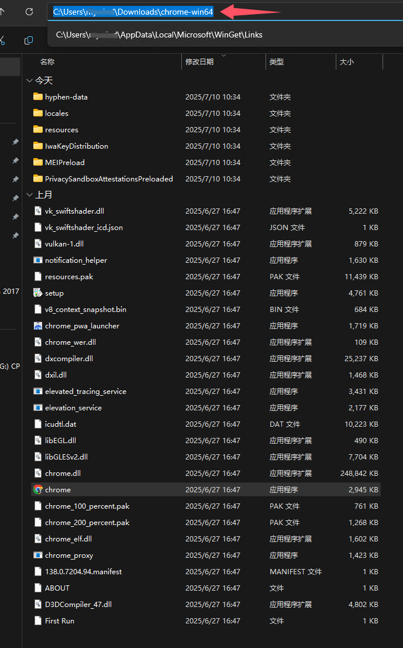Click the 11,439 KB size value
The width and height of the screenshot is (403, 648).
(x=361, y=277)
